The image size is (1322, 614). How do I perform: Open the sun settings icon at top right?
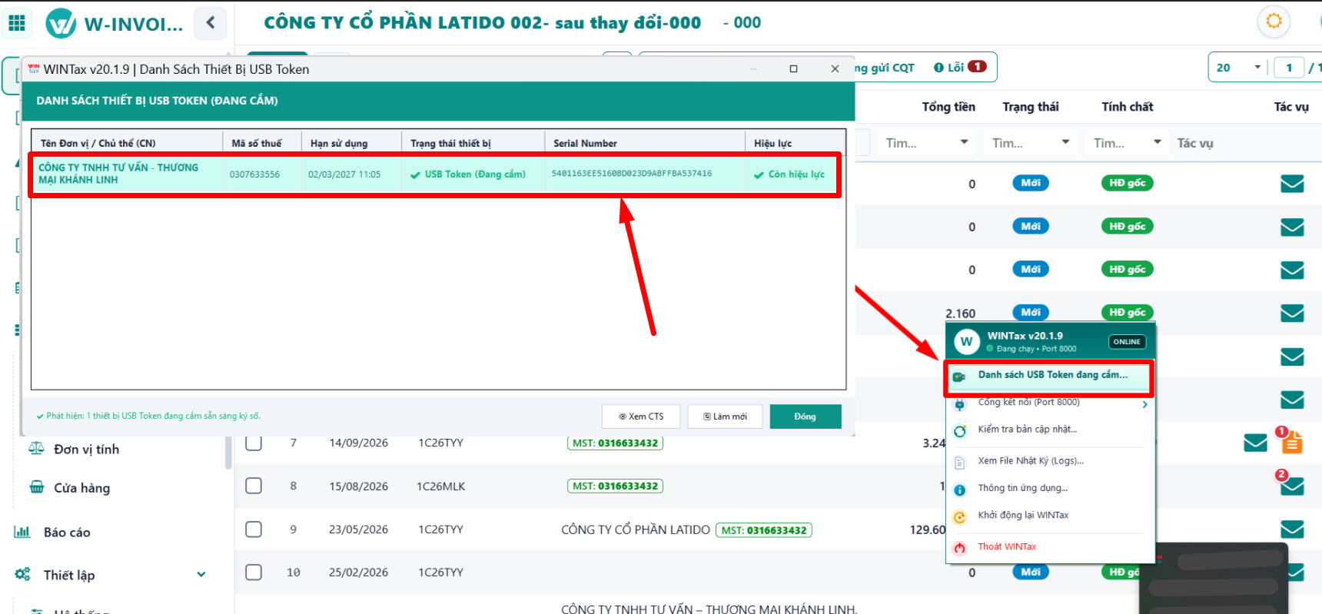click(x=1274, y=21)
